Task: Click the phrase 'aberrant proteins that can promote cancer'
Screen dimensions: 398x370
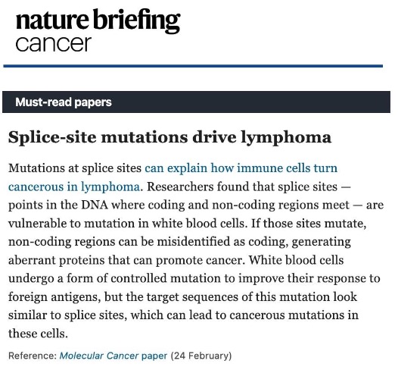Action: (x=126, y=260)
